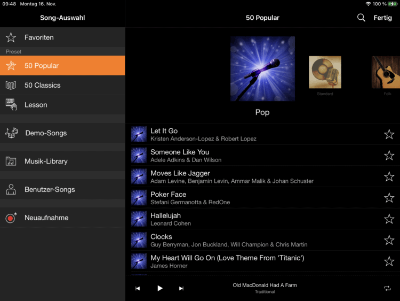
Task: Star the song Poker Face
Action: tap(389, 198)
